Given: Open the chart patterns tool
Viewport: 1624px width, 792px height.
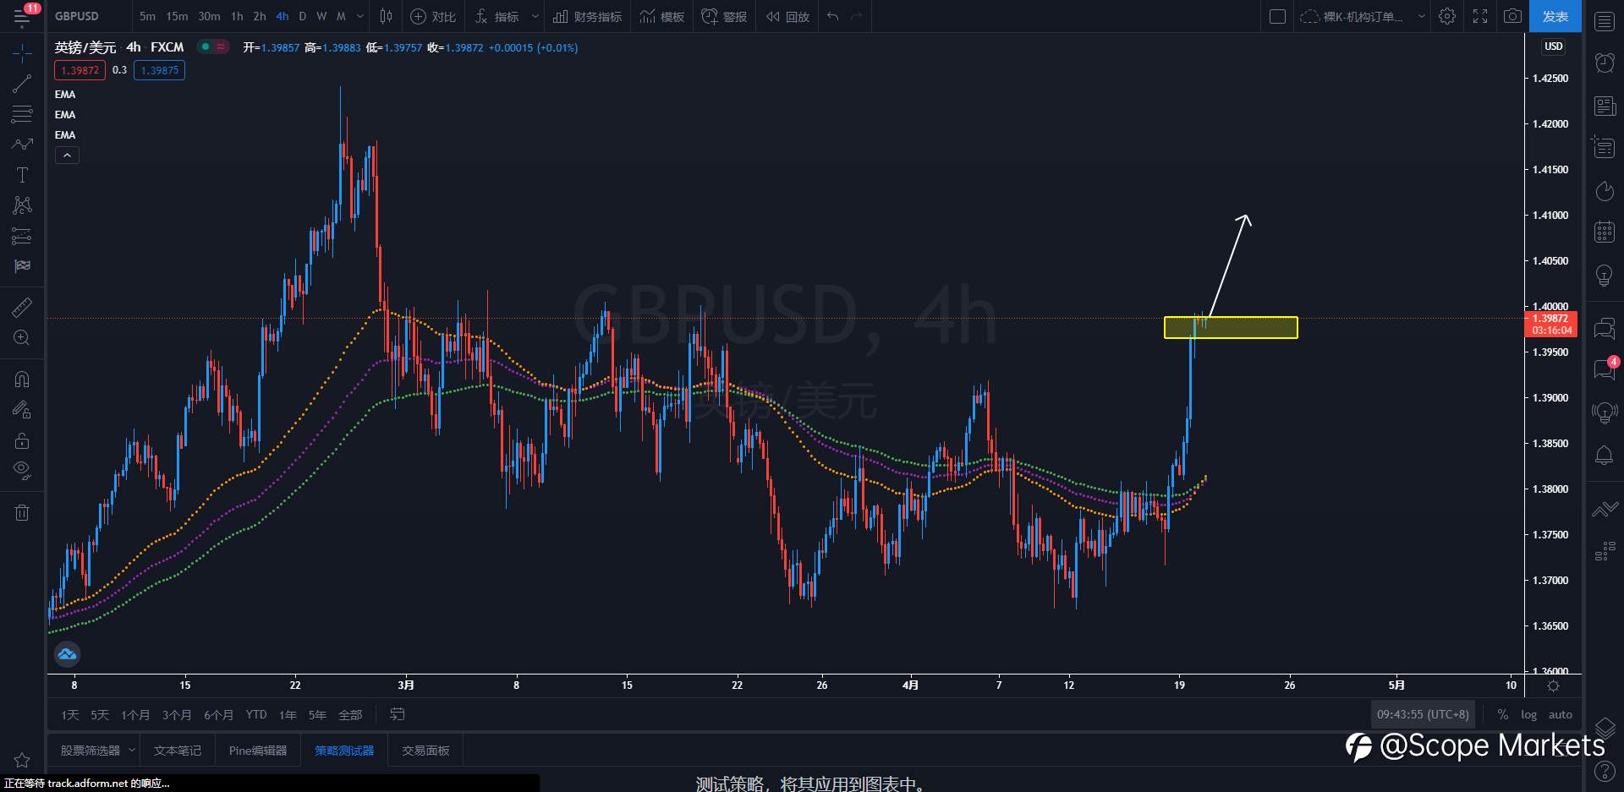Looking at the screenshot, I should pyautogui.click(x=22, y=205).
